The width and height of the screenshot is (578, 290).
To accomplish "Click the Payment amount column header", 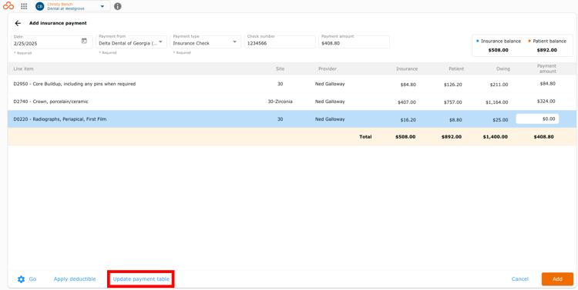I will point(546,68).
